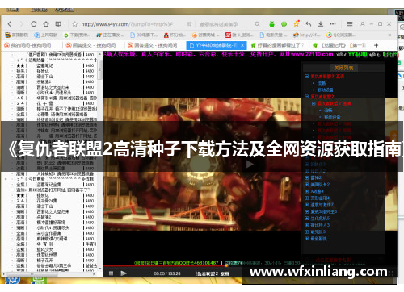404x292 pixels.
Task: Expand the 速度与激情7 playlist node
Action: [x=306, y=205]
